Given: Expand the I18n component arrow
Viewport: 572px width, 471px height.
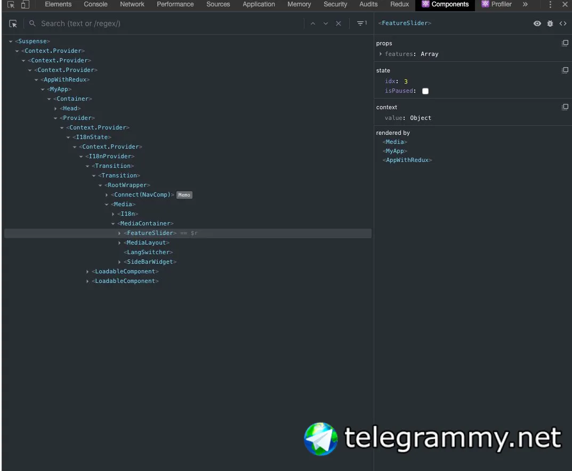Looking at the screenshot, I should click(x=113, y=214).
